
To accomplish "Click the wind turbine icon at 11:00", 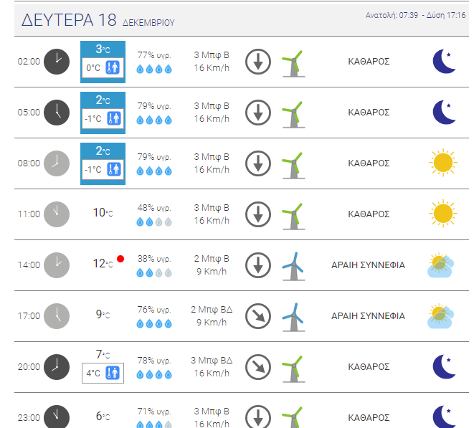I will click(292, 214).
